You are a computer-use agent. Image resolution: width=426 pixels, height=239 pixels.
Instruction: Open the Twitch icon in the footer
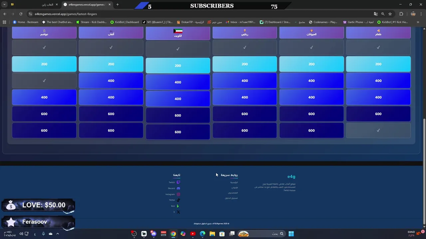[178, 182]
